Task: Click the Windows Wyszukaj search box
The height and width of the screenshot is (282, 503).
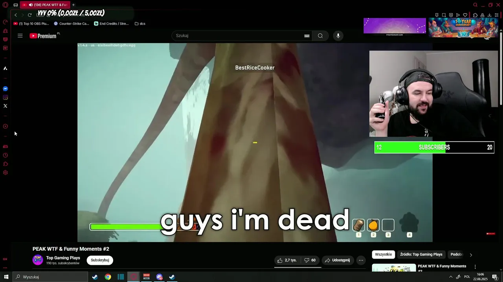Action: pos(50,277)
